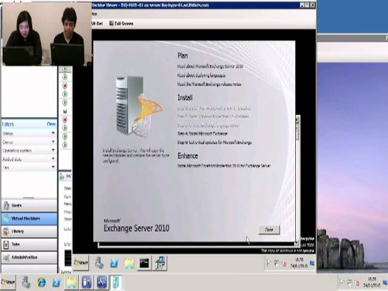Click Step 3 Exchange language option

209,125
